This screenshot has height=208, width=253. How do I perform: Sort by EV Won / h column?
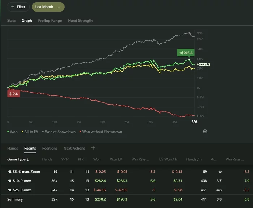168,159
